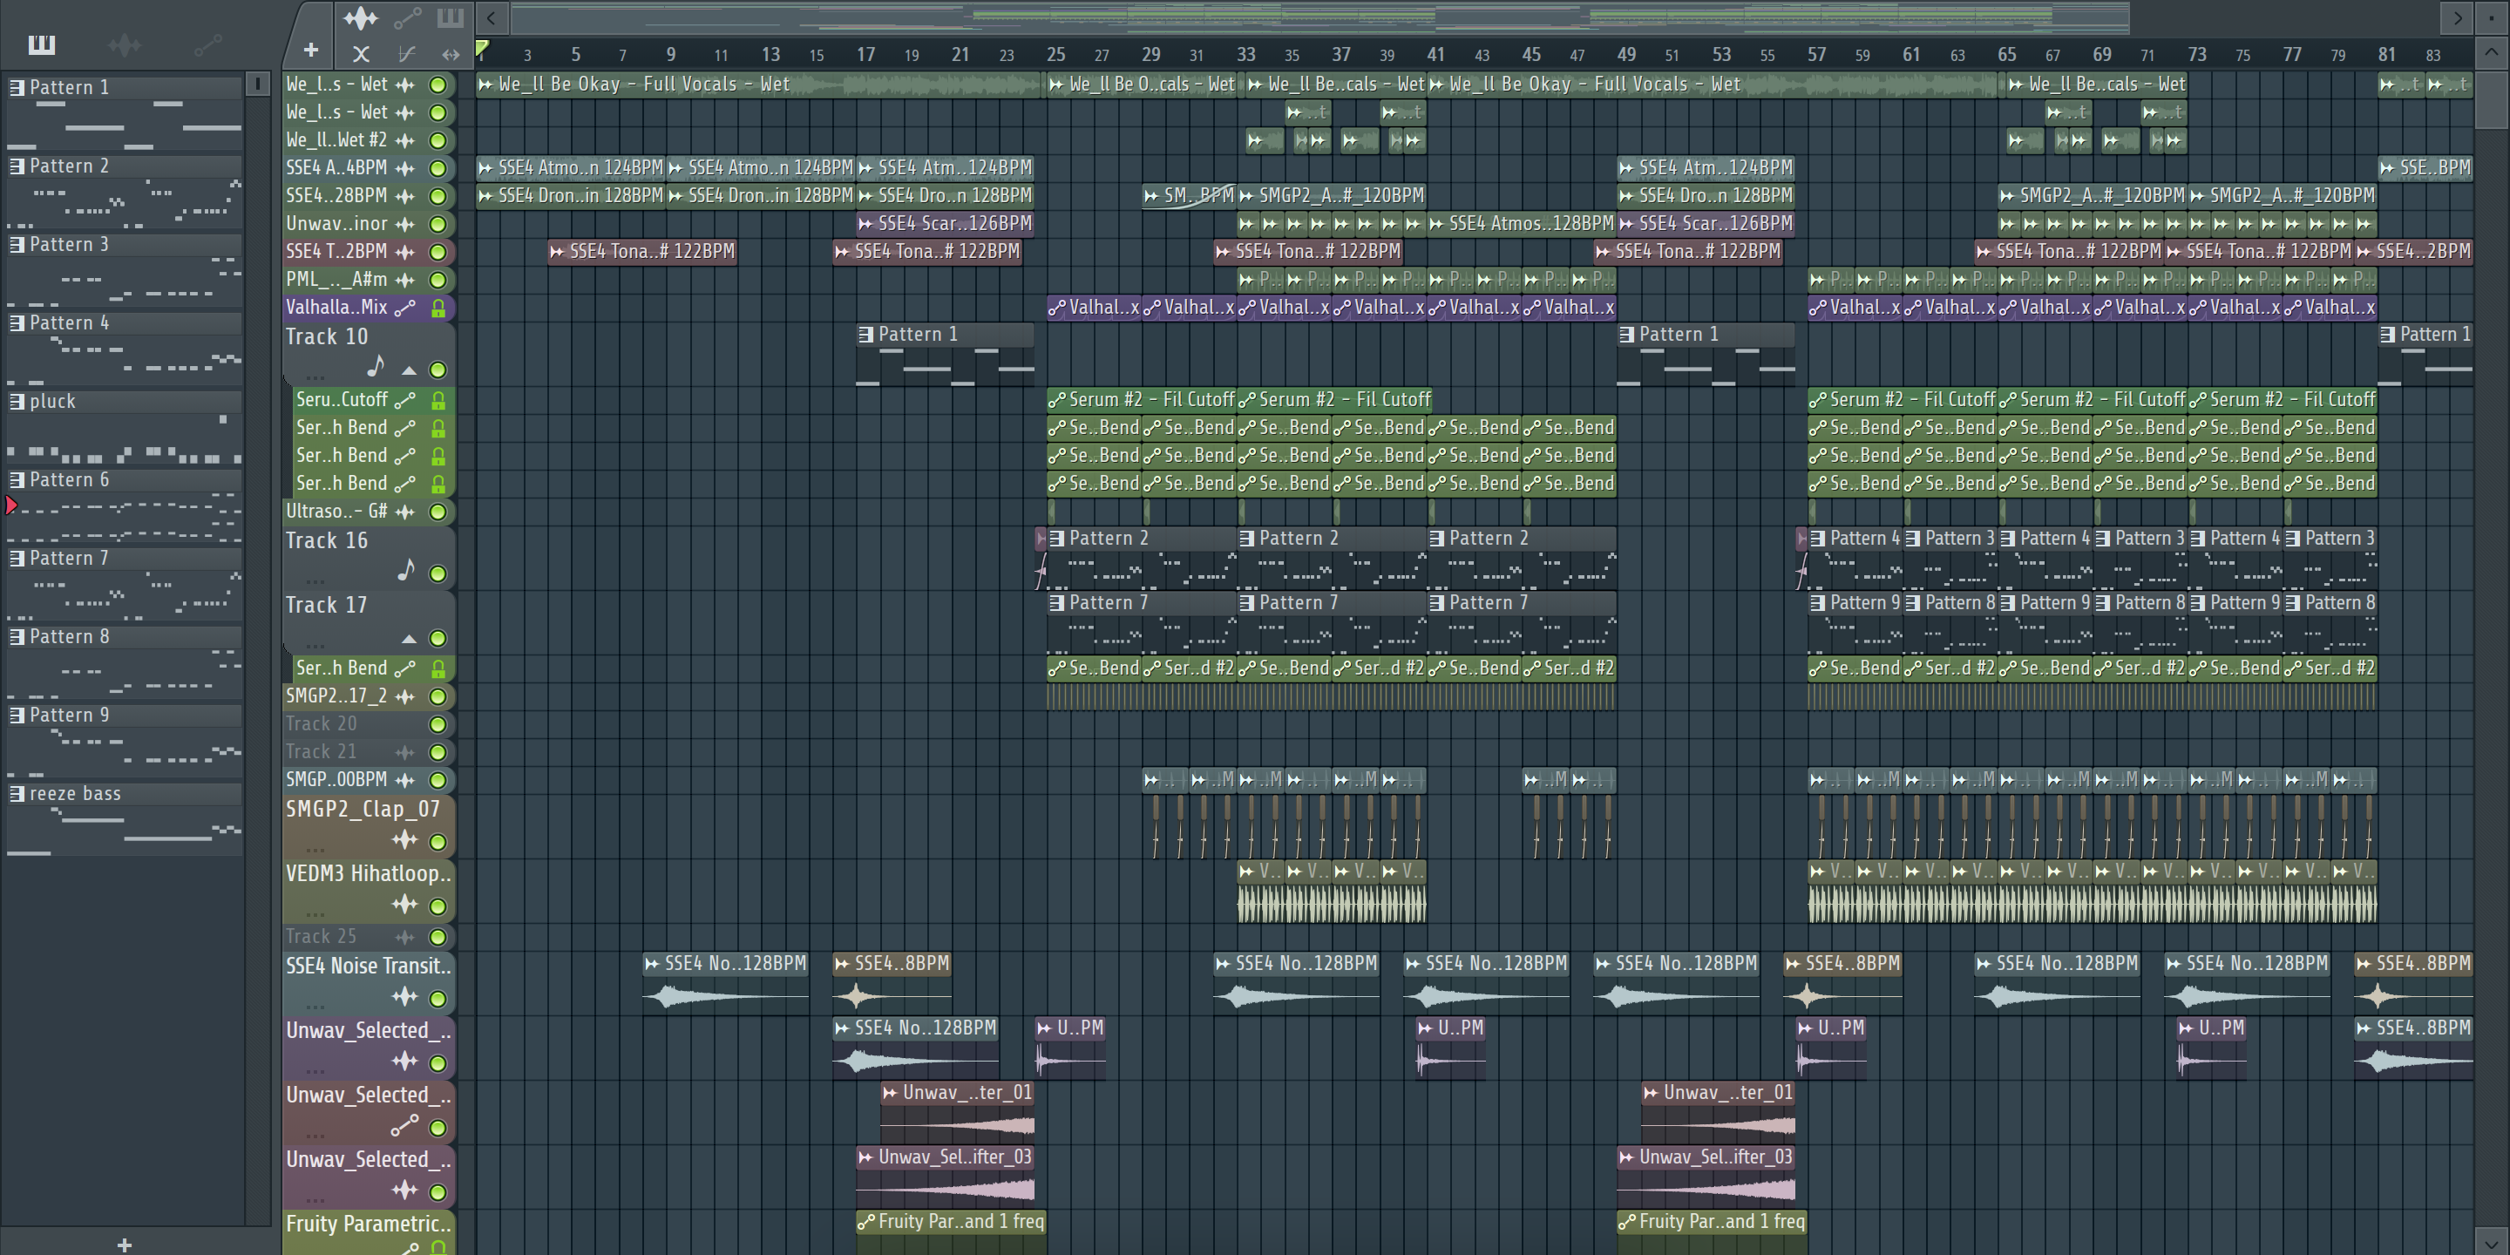The image size is (2510, 1255).
Task: Open the options dots on Track 16
Action: click(315, 581)
